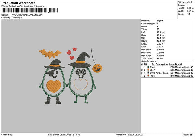
Task: Click the design name 'AVOCADO HALLOWEEN 3,8IN'
Action: 27,15
